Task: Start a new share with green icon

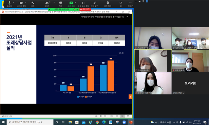Action: (x=71, y=4)
